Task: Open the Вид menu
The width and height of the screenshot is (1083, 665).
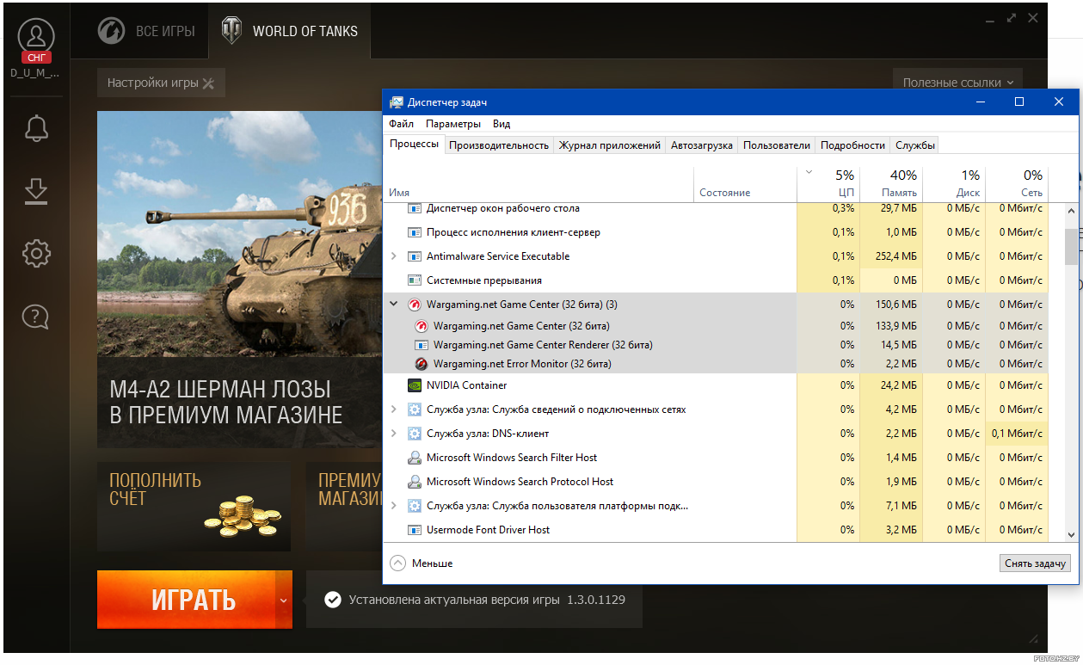Action: click(502, 124)
